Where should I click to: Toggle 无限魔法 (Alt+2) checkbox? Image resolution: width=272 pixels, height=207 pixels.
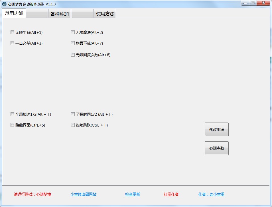coord(73,32)
